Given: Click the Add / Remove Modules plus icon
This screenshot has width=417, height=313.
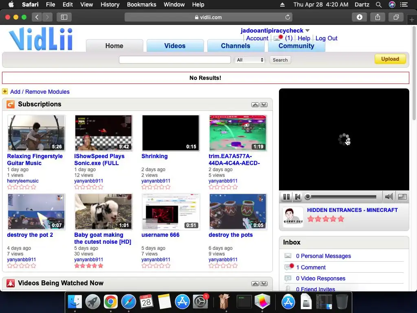Looking at the screenshot, I should tap(5, 92).
